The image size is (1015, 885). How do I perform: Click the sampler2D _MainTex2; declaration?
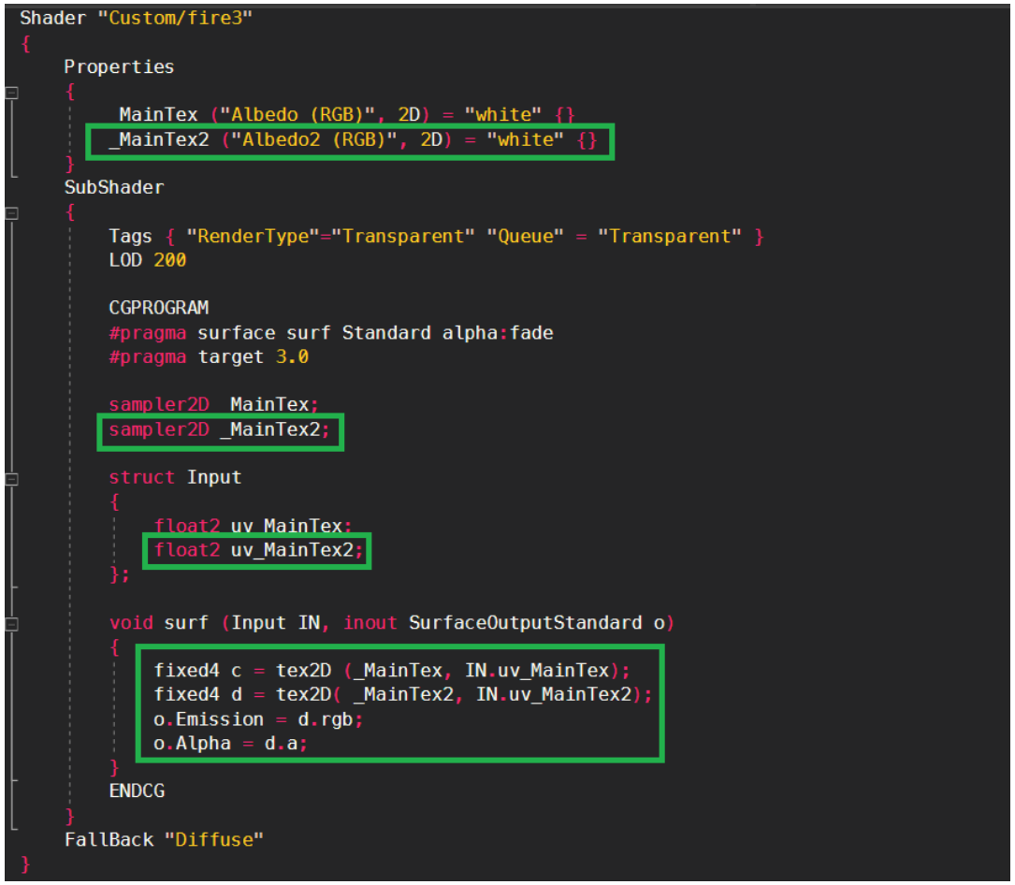[220, 430]
